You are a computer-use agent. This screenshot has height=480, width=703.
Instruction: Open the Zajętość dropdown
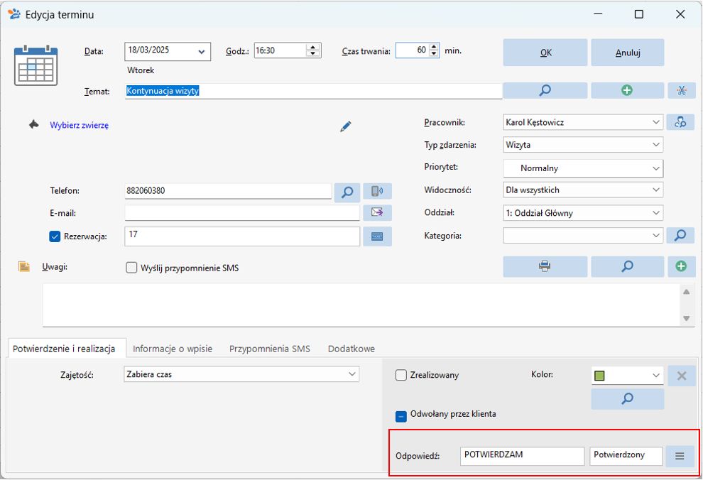[x=352, y=373]
